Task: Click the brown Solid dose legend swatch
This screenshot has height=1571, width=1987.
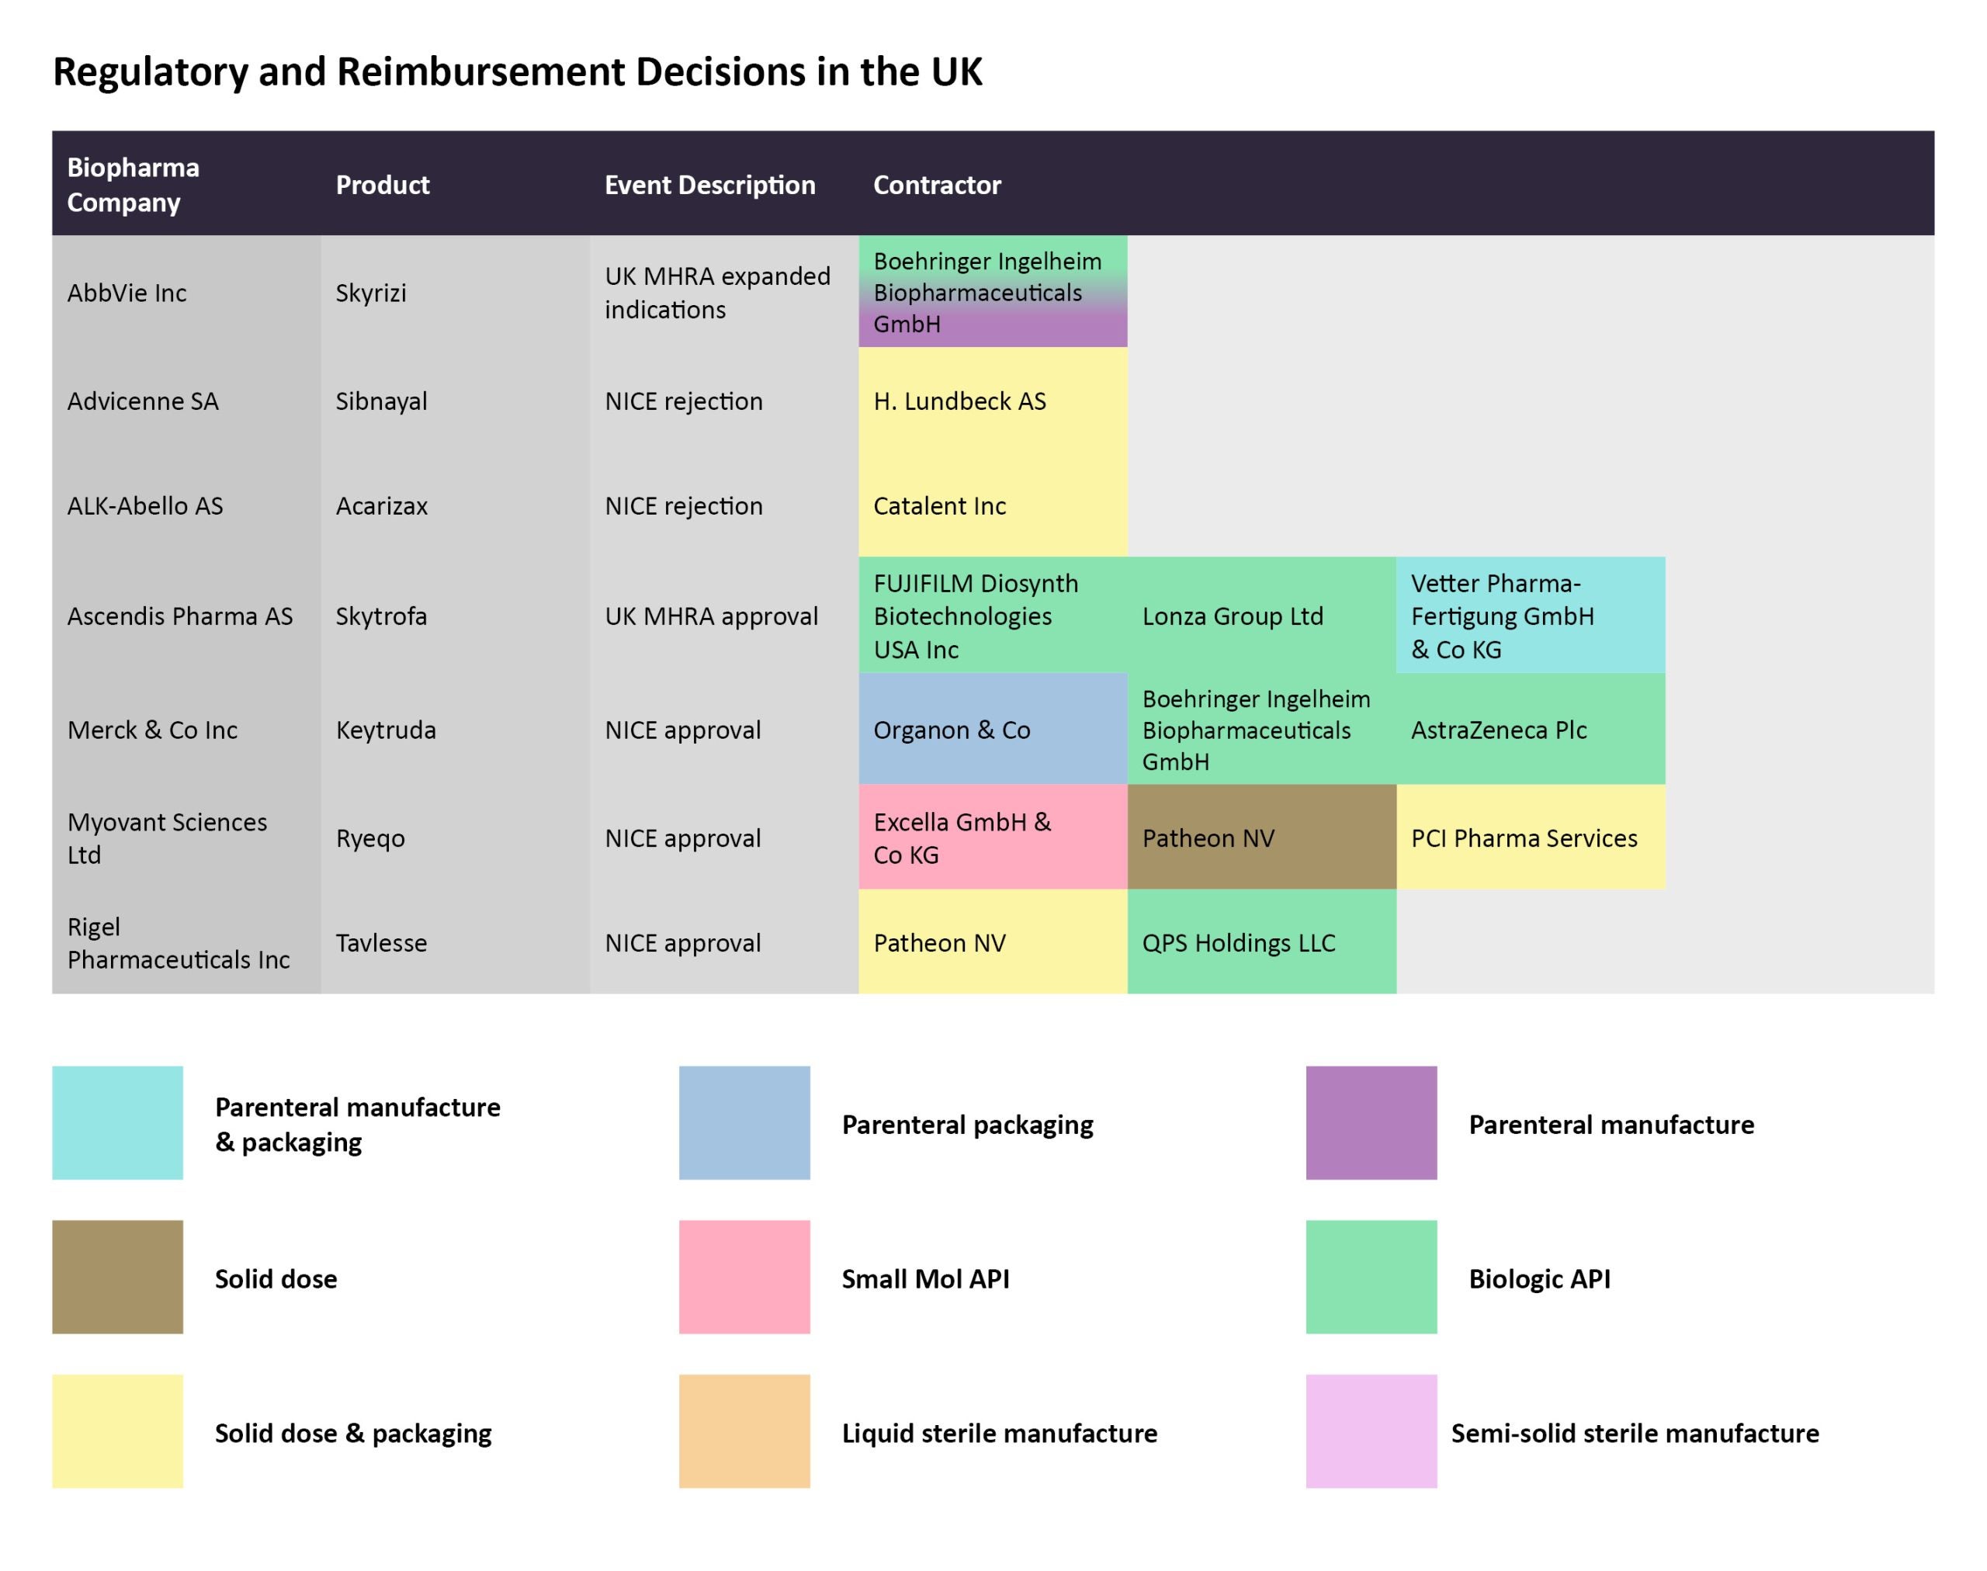Action: point(118,1277)
